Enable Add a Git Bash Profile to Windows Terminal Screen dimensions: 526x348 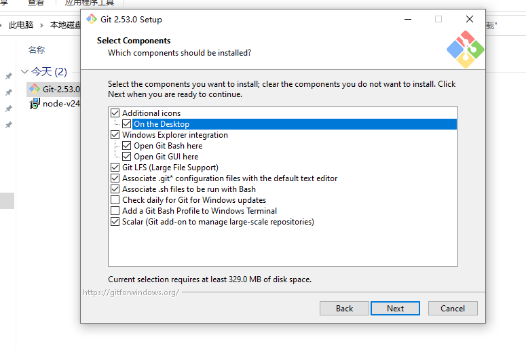point(115,211)
